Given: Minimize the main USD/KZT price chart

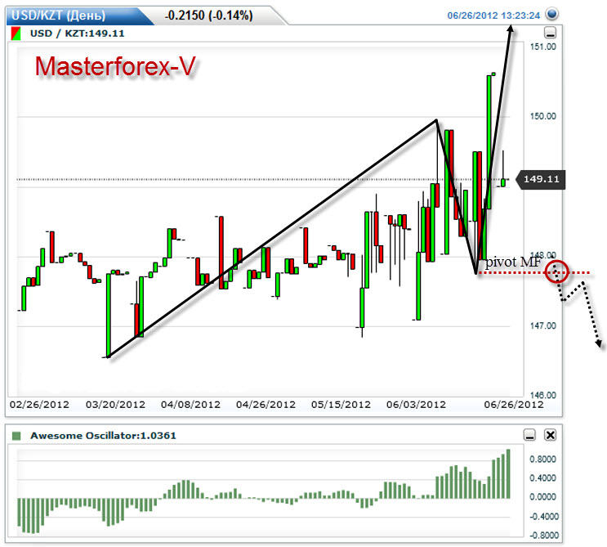Looking at the screenshot, I should coord(550,34).
